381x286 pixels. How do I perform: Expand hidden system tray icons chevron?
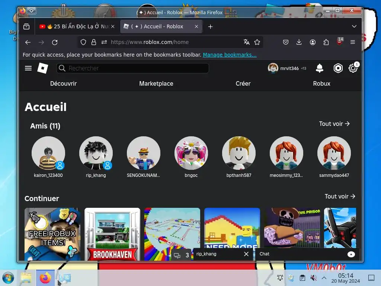coord(324,278)
